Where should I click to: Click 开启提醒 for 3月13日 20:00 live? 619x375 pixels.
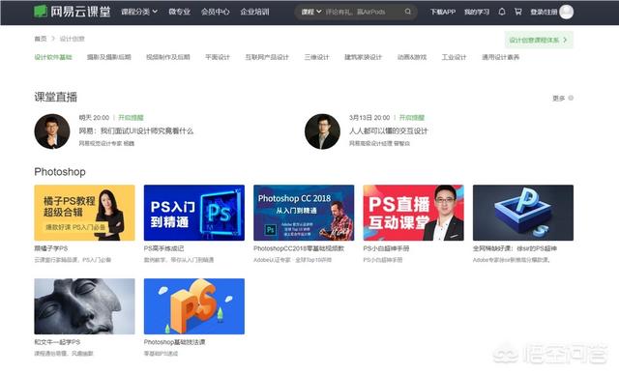point(412,118)
